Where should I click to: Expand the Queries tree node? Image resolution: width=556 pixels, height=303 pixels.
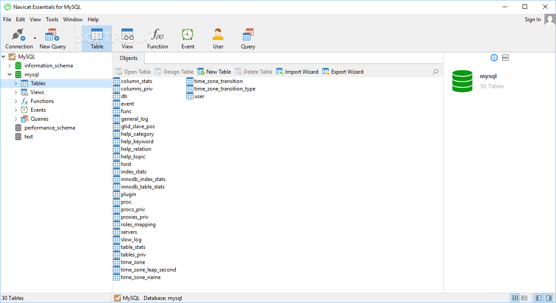coord(16,119)
